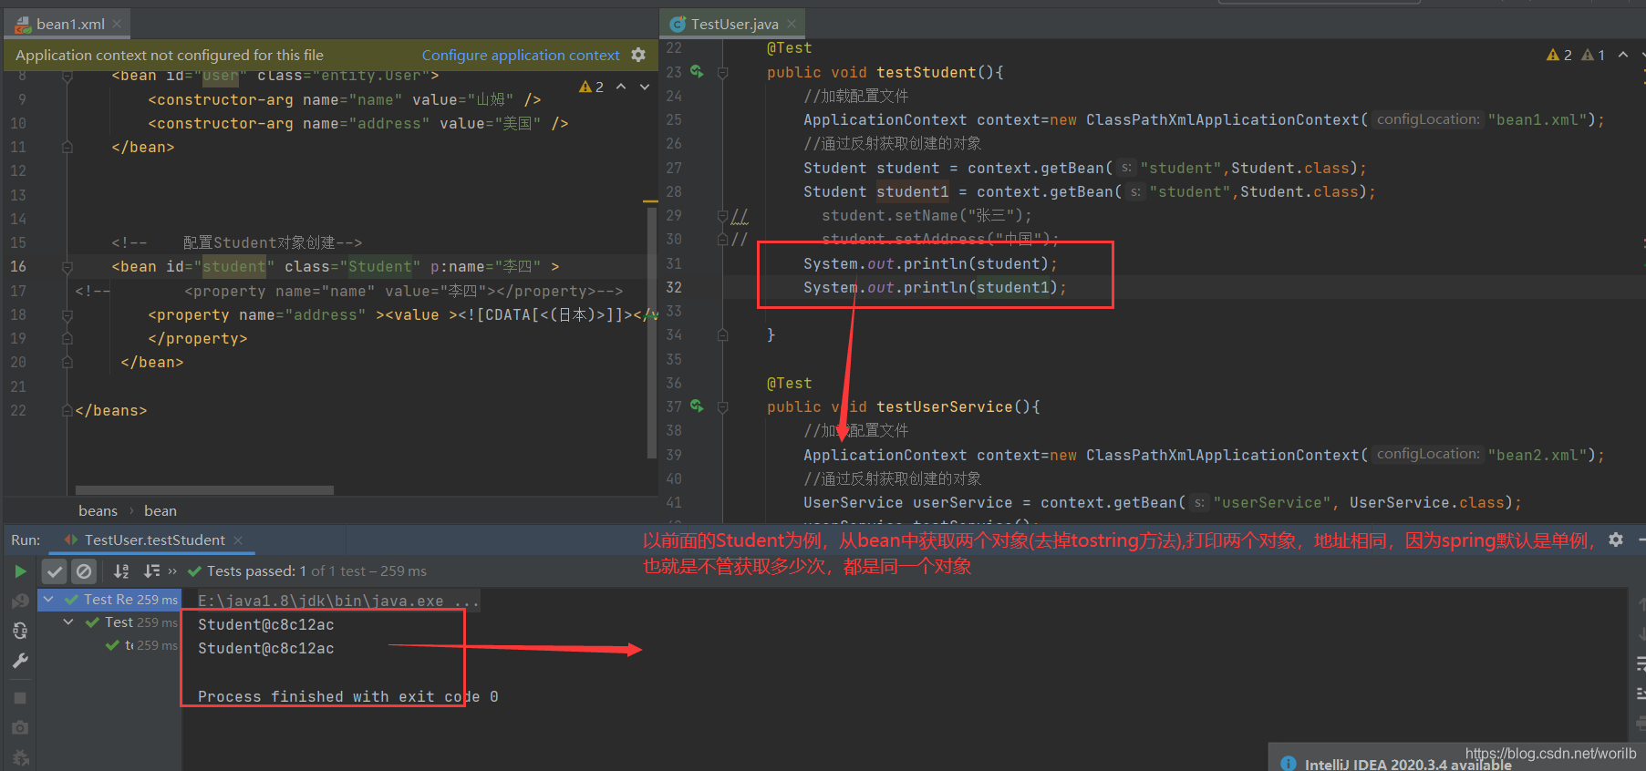The height and width of the screenshot is (771, 1646).
Task: Rerun the test with green play button
Action: (20, 571)
